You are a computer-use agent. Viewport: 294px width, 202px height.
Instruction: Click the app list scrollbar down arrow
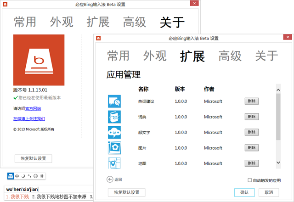278,163
